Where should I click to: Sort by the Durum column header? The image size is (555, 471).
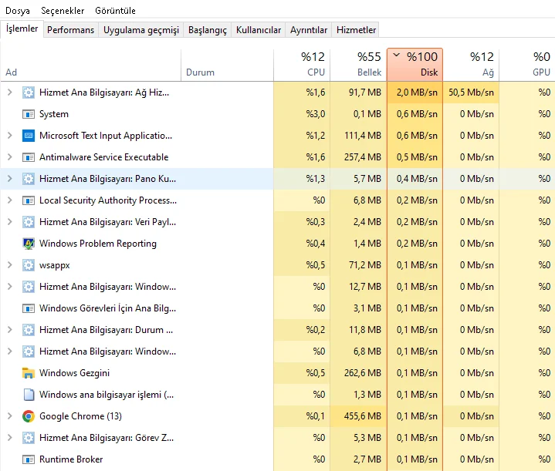[x=227, y=66]
